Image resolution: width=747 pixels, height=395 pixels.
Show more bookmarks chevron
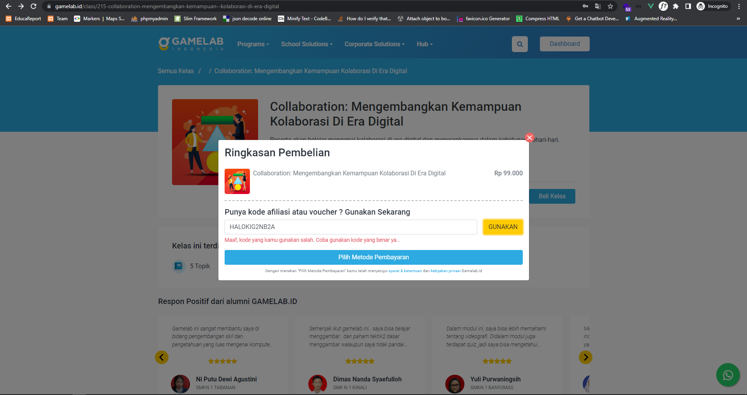pyautogui.click(x=738, y=19)
